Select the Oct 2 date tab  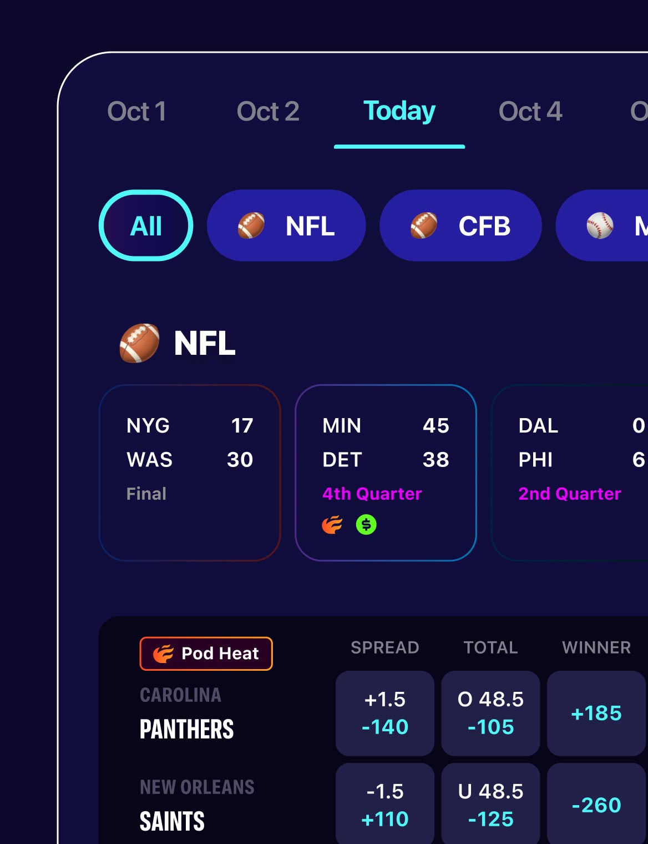click(x=269, y=112)
